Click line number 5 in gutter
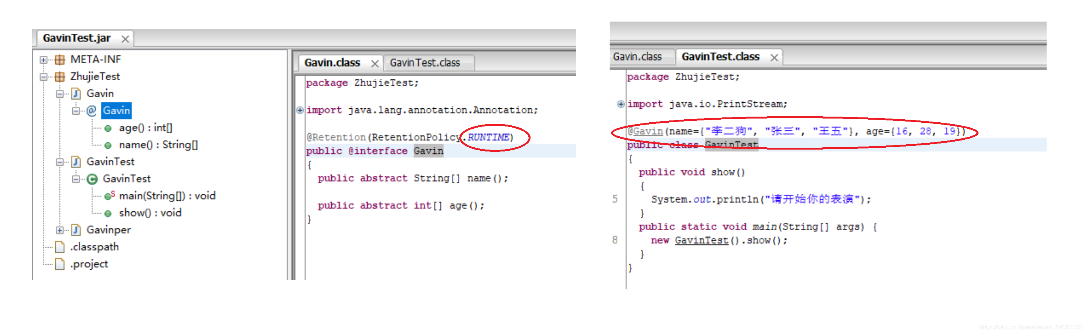The width and height of the screenshot is (1086, 334). pos(615,199)
